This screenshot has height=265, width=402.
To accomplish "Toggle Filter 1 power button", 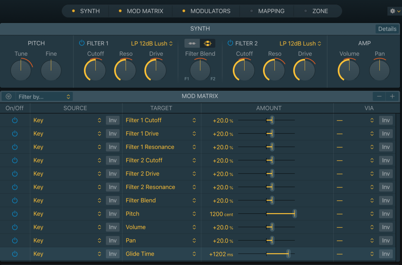I will pyautogui.click(x=82, y=43).
